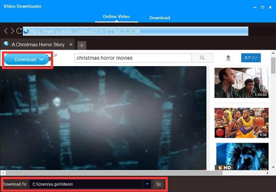Viewport: 276px width, 192px height.
Task: Click the YouTube upload arrow icon
Action: pyautogui.click(x=228, y=57)
